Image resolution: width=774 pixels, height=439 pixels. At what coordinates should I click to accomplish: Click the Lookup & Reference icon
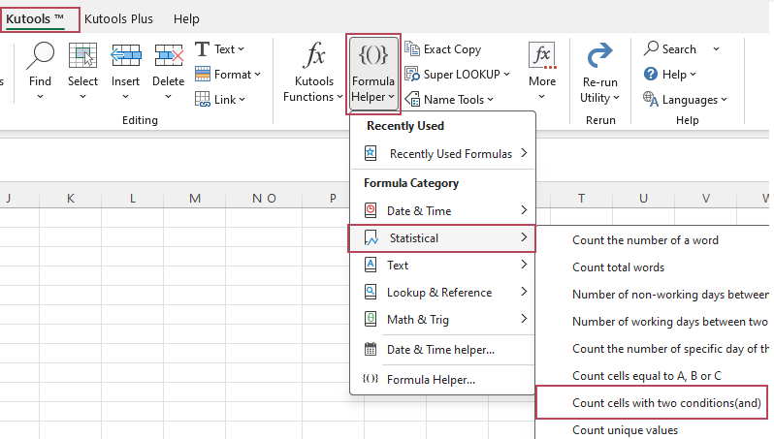pos(371,292)
